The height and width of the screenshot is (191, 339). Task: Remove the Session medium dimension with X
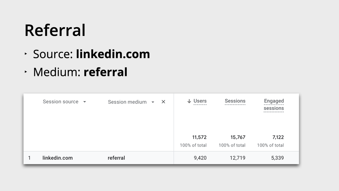point(163,102)
